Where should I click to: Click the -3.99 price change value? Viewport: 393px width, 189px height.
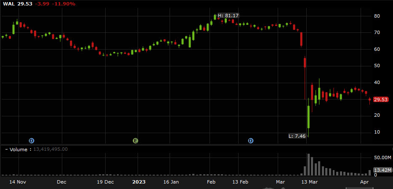click(x=42, y=4)
